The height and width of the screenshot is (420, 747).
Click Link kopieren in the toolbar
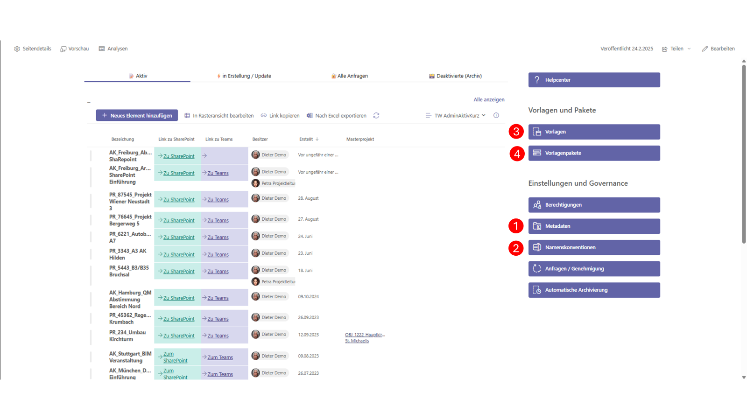280,116
